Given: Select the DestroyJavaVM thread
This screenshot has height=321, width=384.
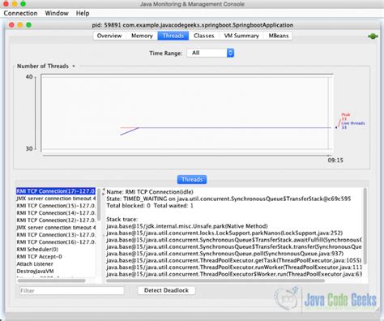Looking at the screenshot, I should tap(56, 272).
